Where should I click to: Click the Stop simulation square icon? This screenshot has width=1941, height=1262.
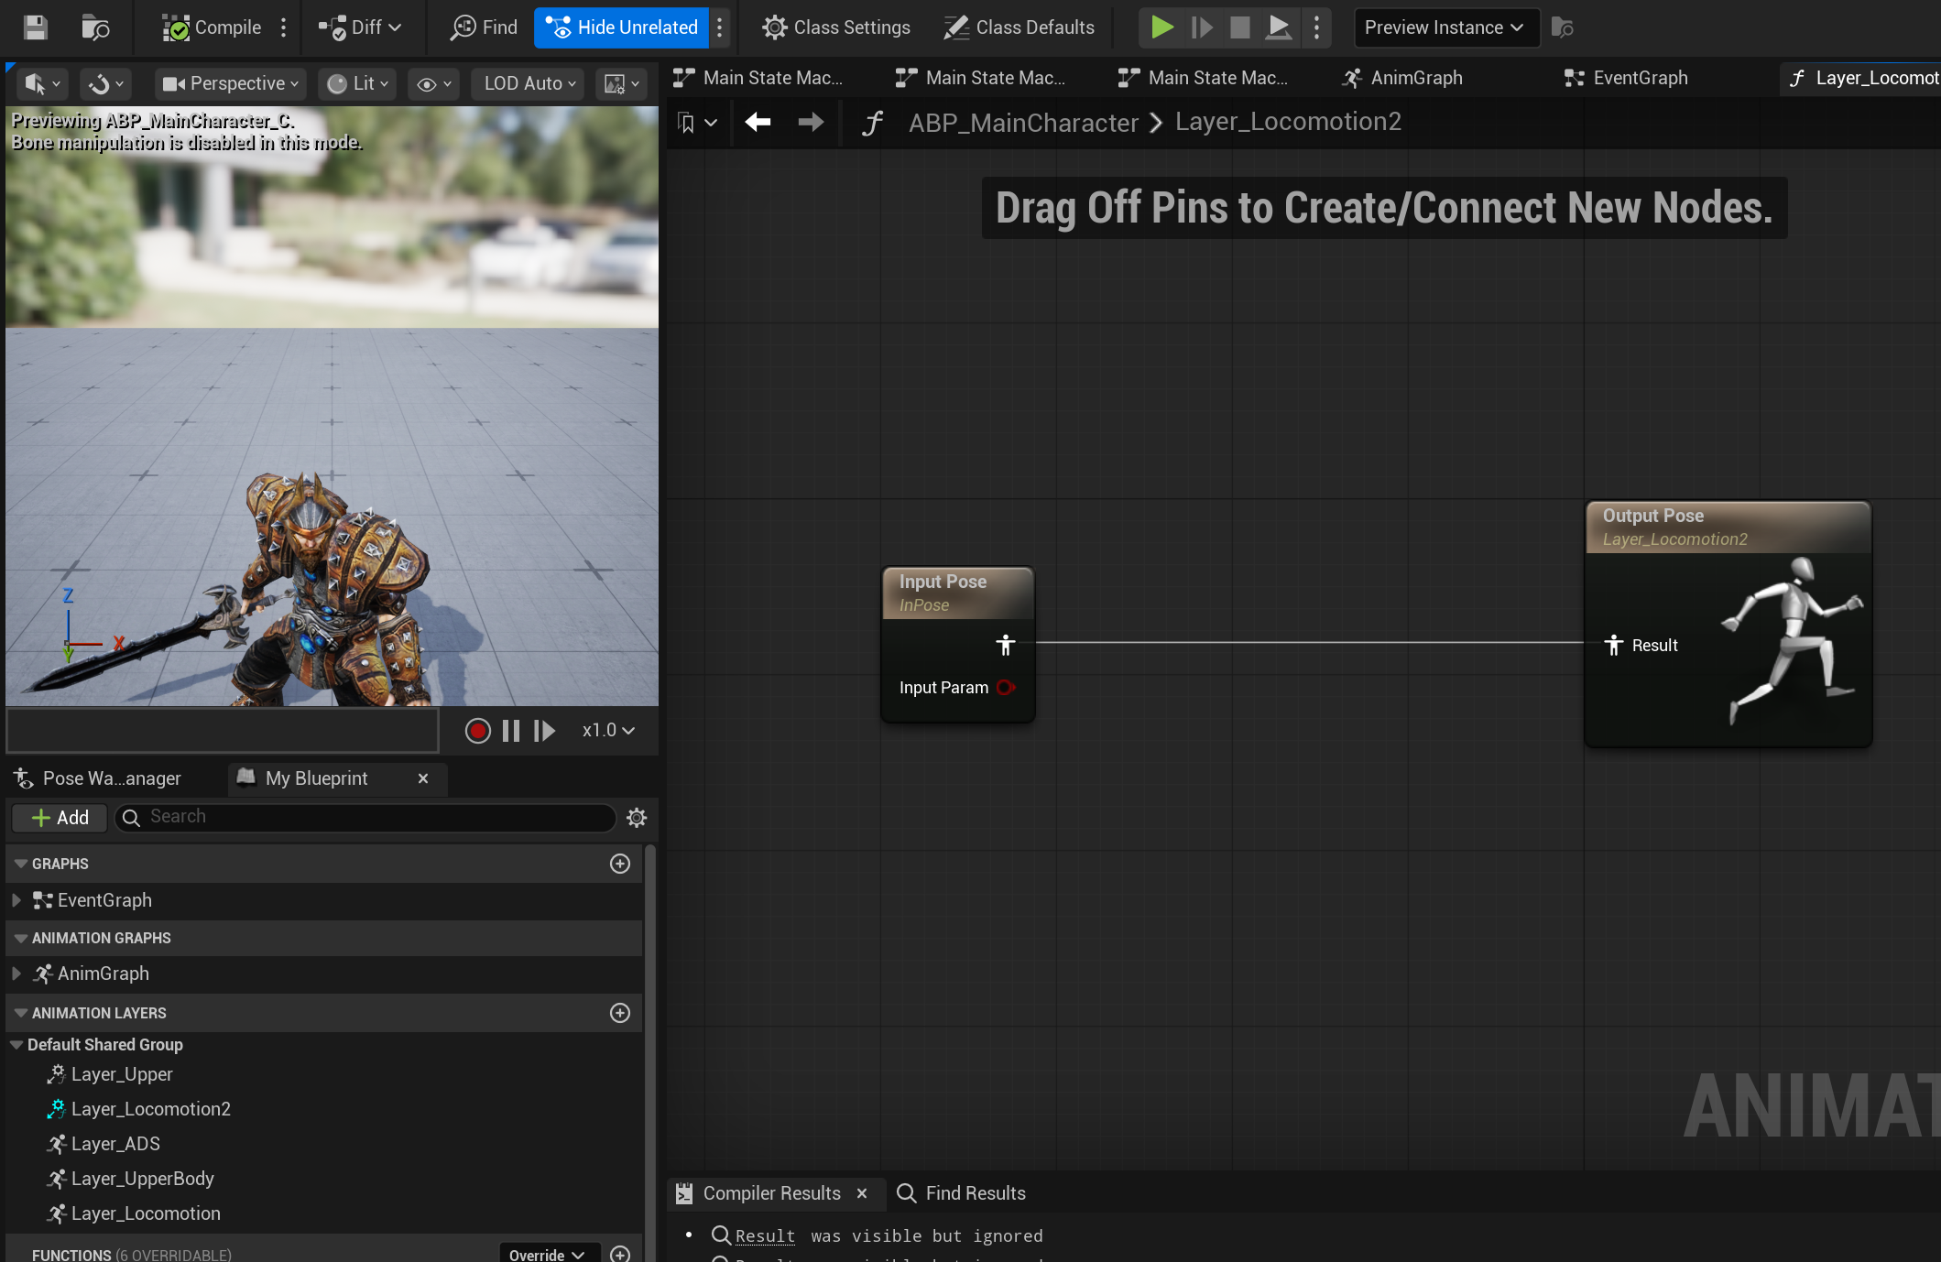click(x=1239, y=27)
